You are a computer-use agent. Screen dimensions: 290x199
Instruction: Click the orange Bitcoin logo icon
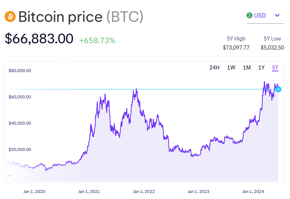click(9, 17)
